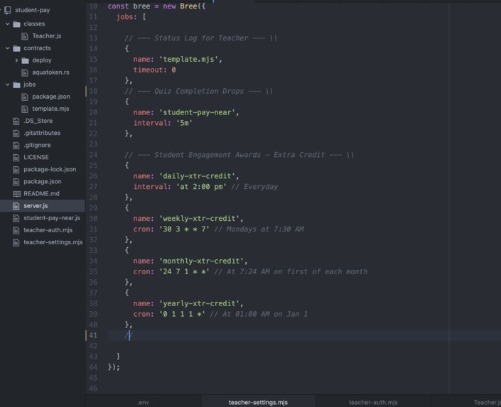Click the Quiz Completion Drops comment
The image size is (501, 407).
pos(199,91)
